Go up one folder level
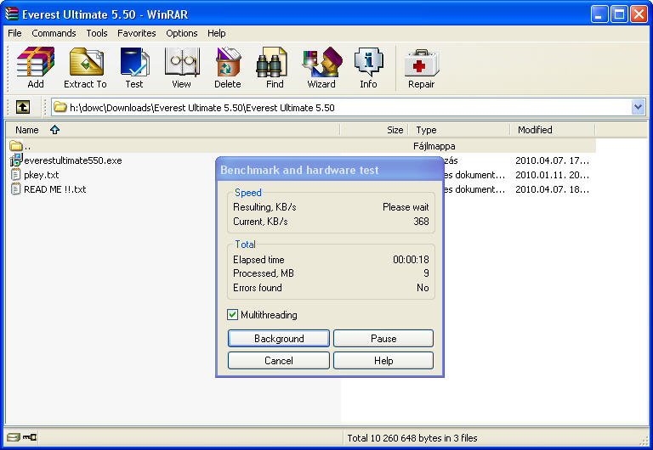Image resolution: width=653 pixels, height=450 pixels. click(23, 107)
